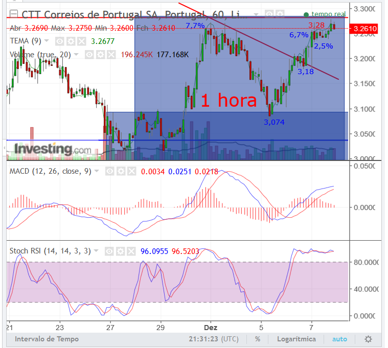Remove the Volume indicator
This screenshot has height=348, width=388.
[x=111, y=55]
